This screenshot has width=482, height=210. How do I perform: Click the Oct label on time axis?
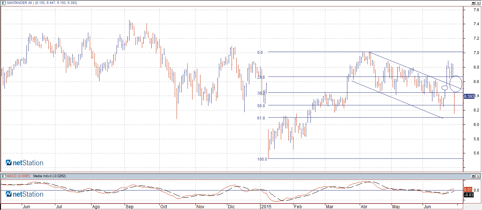click(164, 207)
